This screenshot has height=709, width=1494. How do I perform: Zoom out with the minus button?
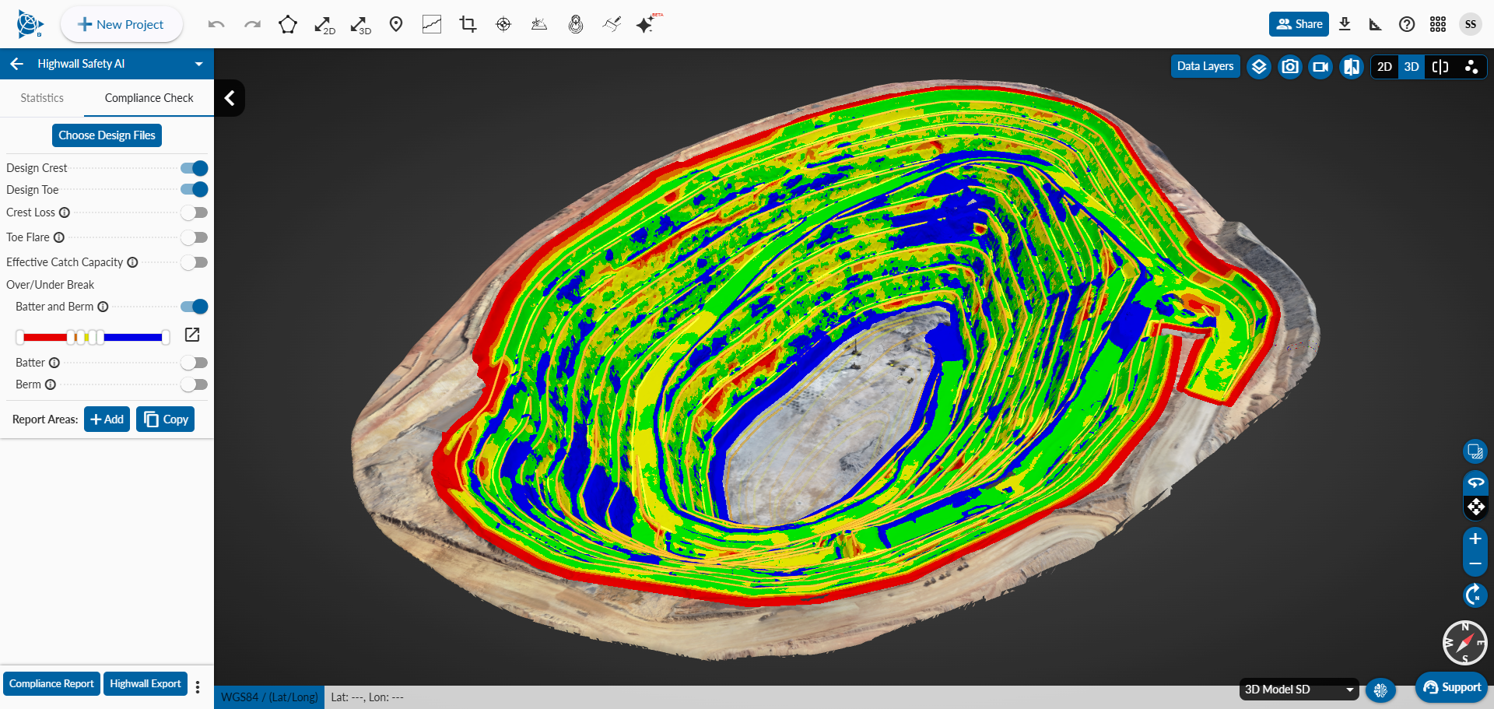(x=1475, y=563)
